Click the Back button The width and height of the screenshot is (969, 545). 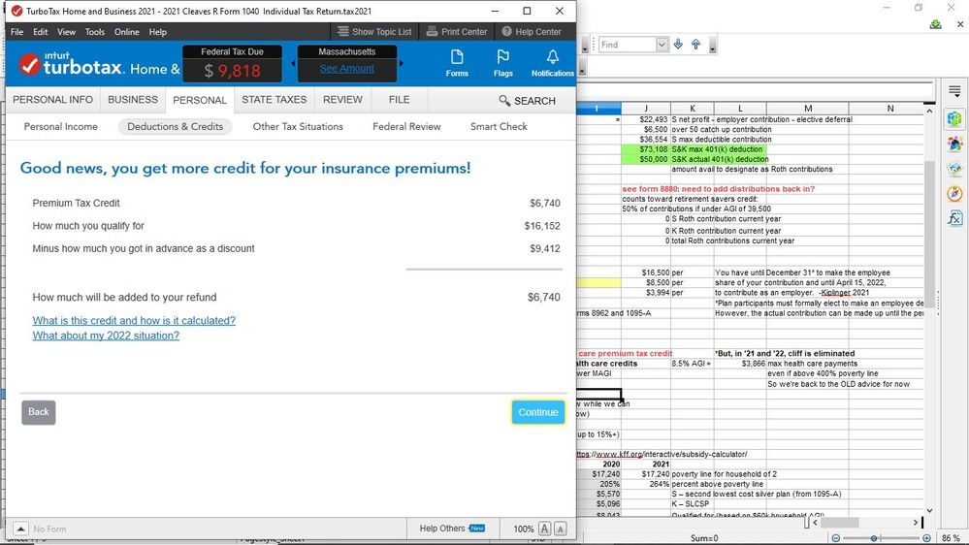(39, 412)
